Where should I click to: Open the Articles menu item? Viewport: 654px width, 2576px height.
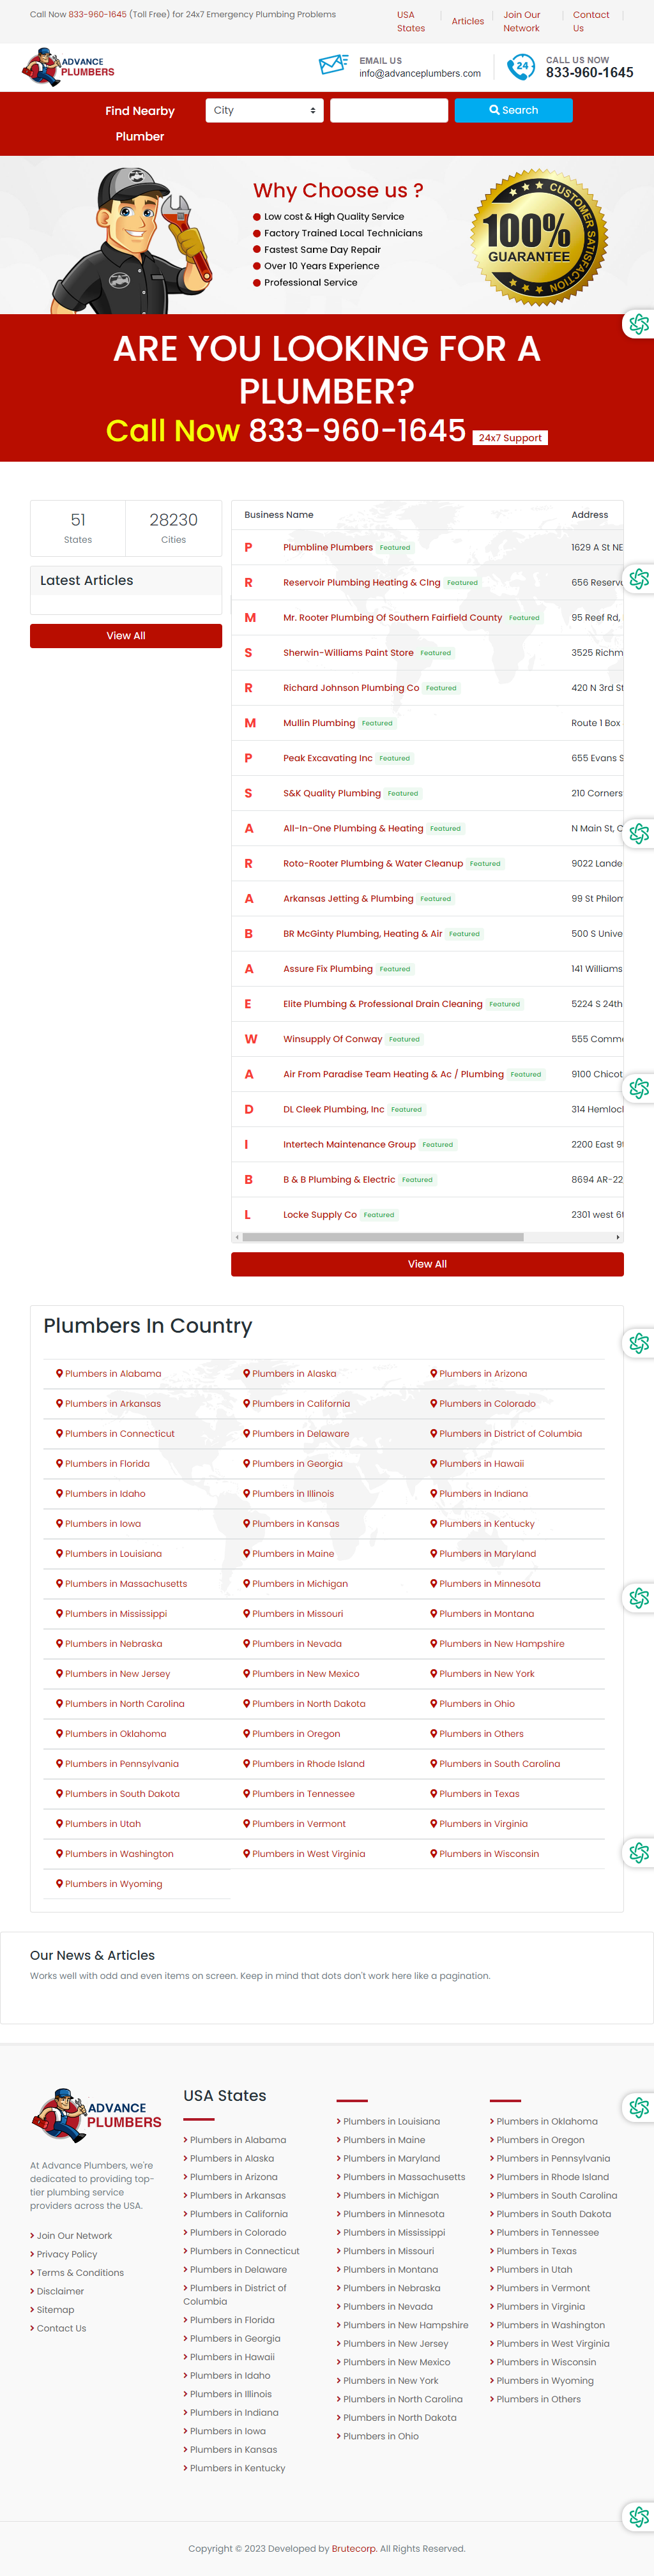[467, 21]
